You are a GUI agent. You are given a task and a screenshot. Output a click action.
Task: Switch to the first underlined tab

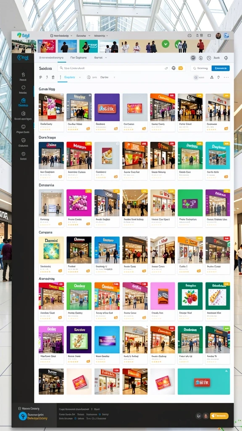click(x=51, y=58)
